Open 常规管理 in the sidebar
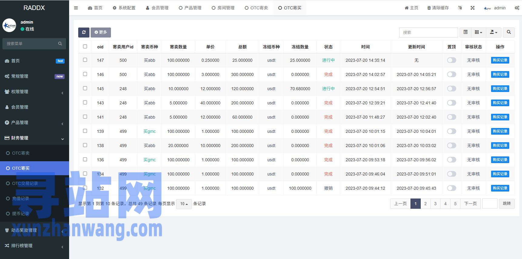This screenshot has width=522, height=259. 35,76
